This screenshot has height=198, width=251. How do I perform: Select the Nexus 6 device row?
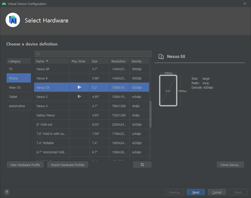pos(92,78)
